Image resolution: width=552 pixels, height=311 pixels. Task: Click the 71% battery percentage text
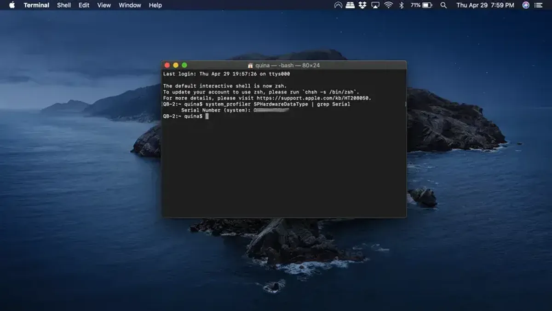pos(415,5)
